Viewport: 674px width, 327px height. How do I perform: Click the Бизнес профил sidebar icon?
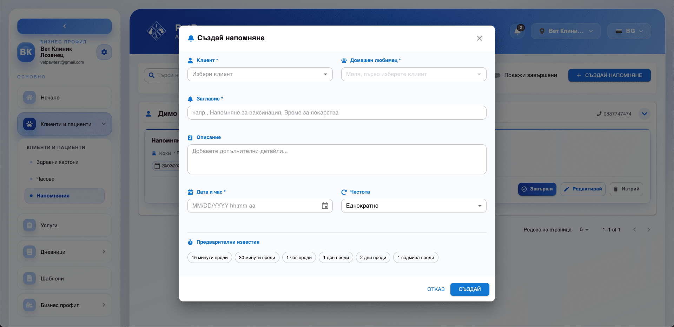pos(29,305)
